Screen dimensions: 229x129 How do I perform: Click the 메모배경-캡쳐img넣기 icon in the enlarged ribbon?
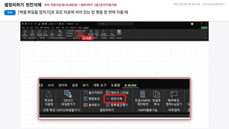coord(174,94)
